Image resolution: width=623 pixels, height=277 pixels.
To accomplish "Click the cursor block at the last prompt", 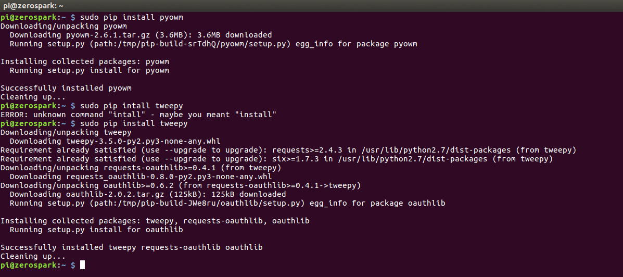I will tap(82, 265).
